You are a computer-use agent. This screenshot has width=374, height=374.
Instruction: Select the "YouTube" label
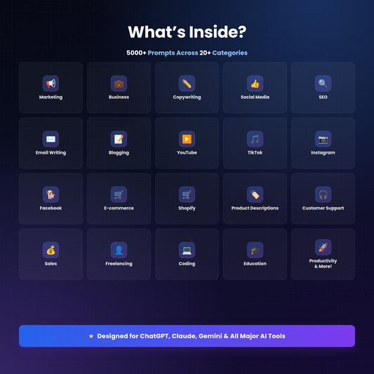[x=187, y=153]
